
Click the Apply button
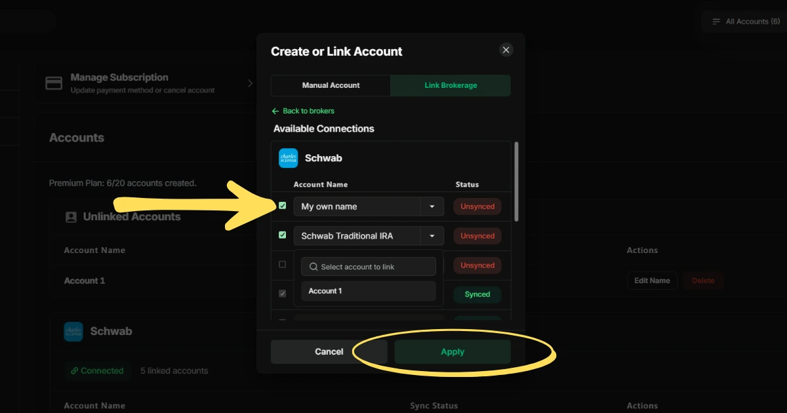[x=452, y=351]
